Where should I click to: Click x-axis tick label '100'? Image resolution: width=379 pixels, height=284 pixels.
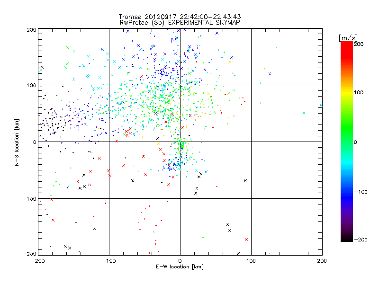[x=251, y=261]
